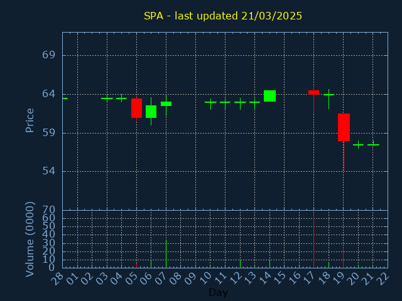
Task: Click the volume axis label 30
Action: (49, 243)
